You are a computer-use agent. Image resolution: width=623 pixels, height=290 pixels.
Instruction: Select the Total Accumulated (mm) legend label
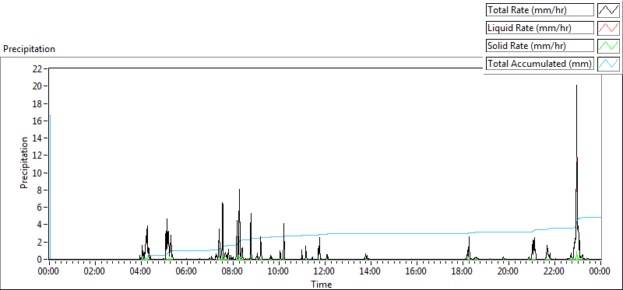[540, 64]
